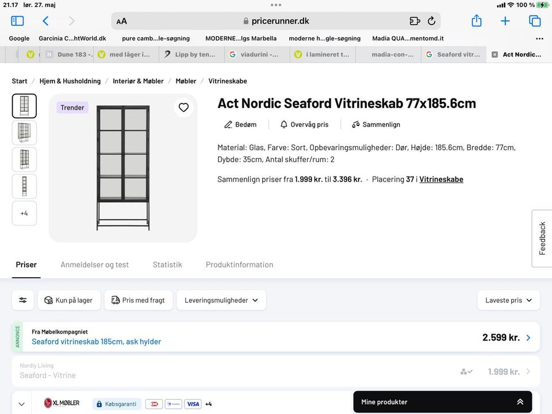Go back to previous page

point(45,21)
